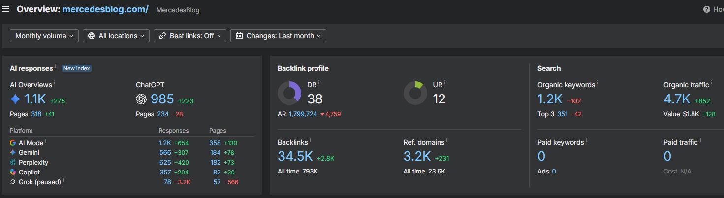This screenshot has height=198, width=724.
Task: Click the Organic traffic info icon
Action: coord(712,83)
